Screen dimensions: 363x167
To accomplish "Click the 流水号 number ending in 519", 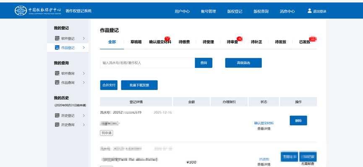I will (x=127, y=113).
